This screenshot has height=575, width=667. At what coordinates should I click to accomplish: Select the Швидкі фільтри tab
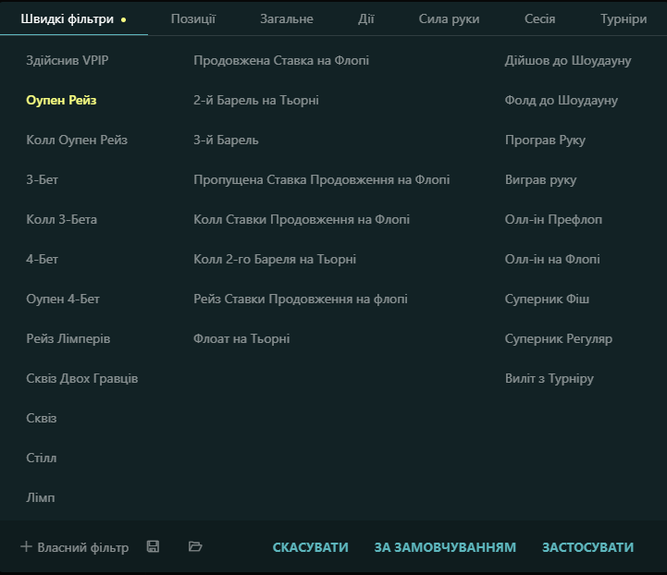(x=68, y=18)
